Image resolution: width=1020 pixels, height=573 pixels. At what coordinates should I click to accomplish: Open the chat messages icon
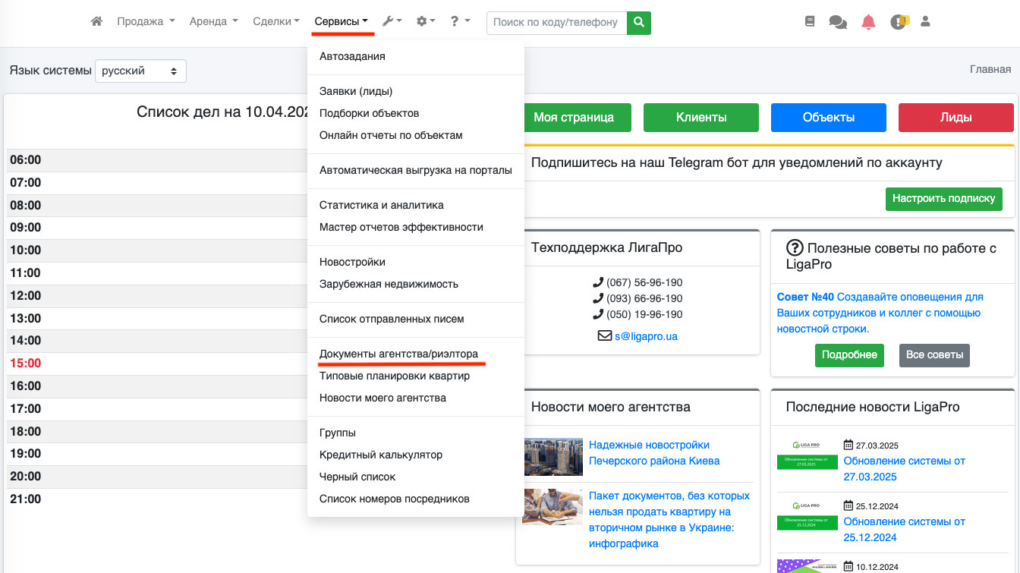pyautogui.click(x=838, y=22)
